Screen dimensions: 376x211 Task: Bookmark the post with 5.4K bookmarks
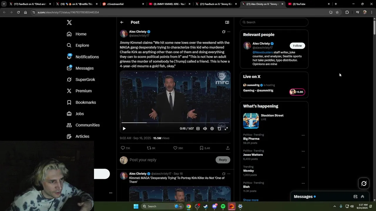tap(205, 148)
